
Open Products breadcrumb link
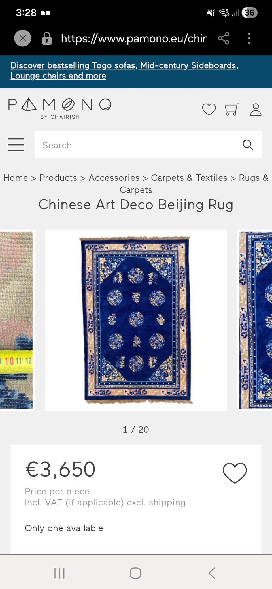(58, 178)
